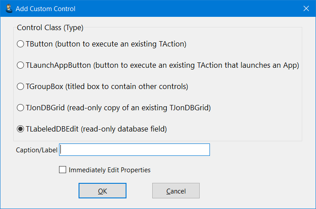316x209 pixels.
Task: Confirm with the OK button
Action: click(103, 191)
